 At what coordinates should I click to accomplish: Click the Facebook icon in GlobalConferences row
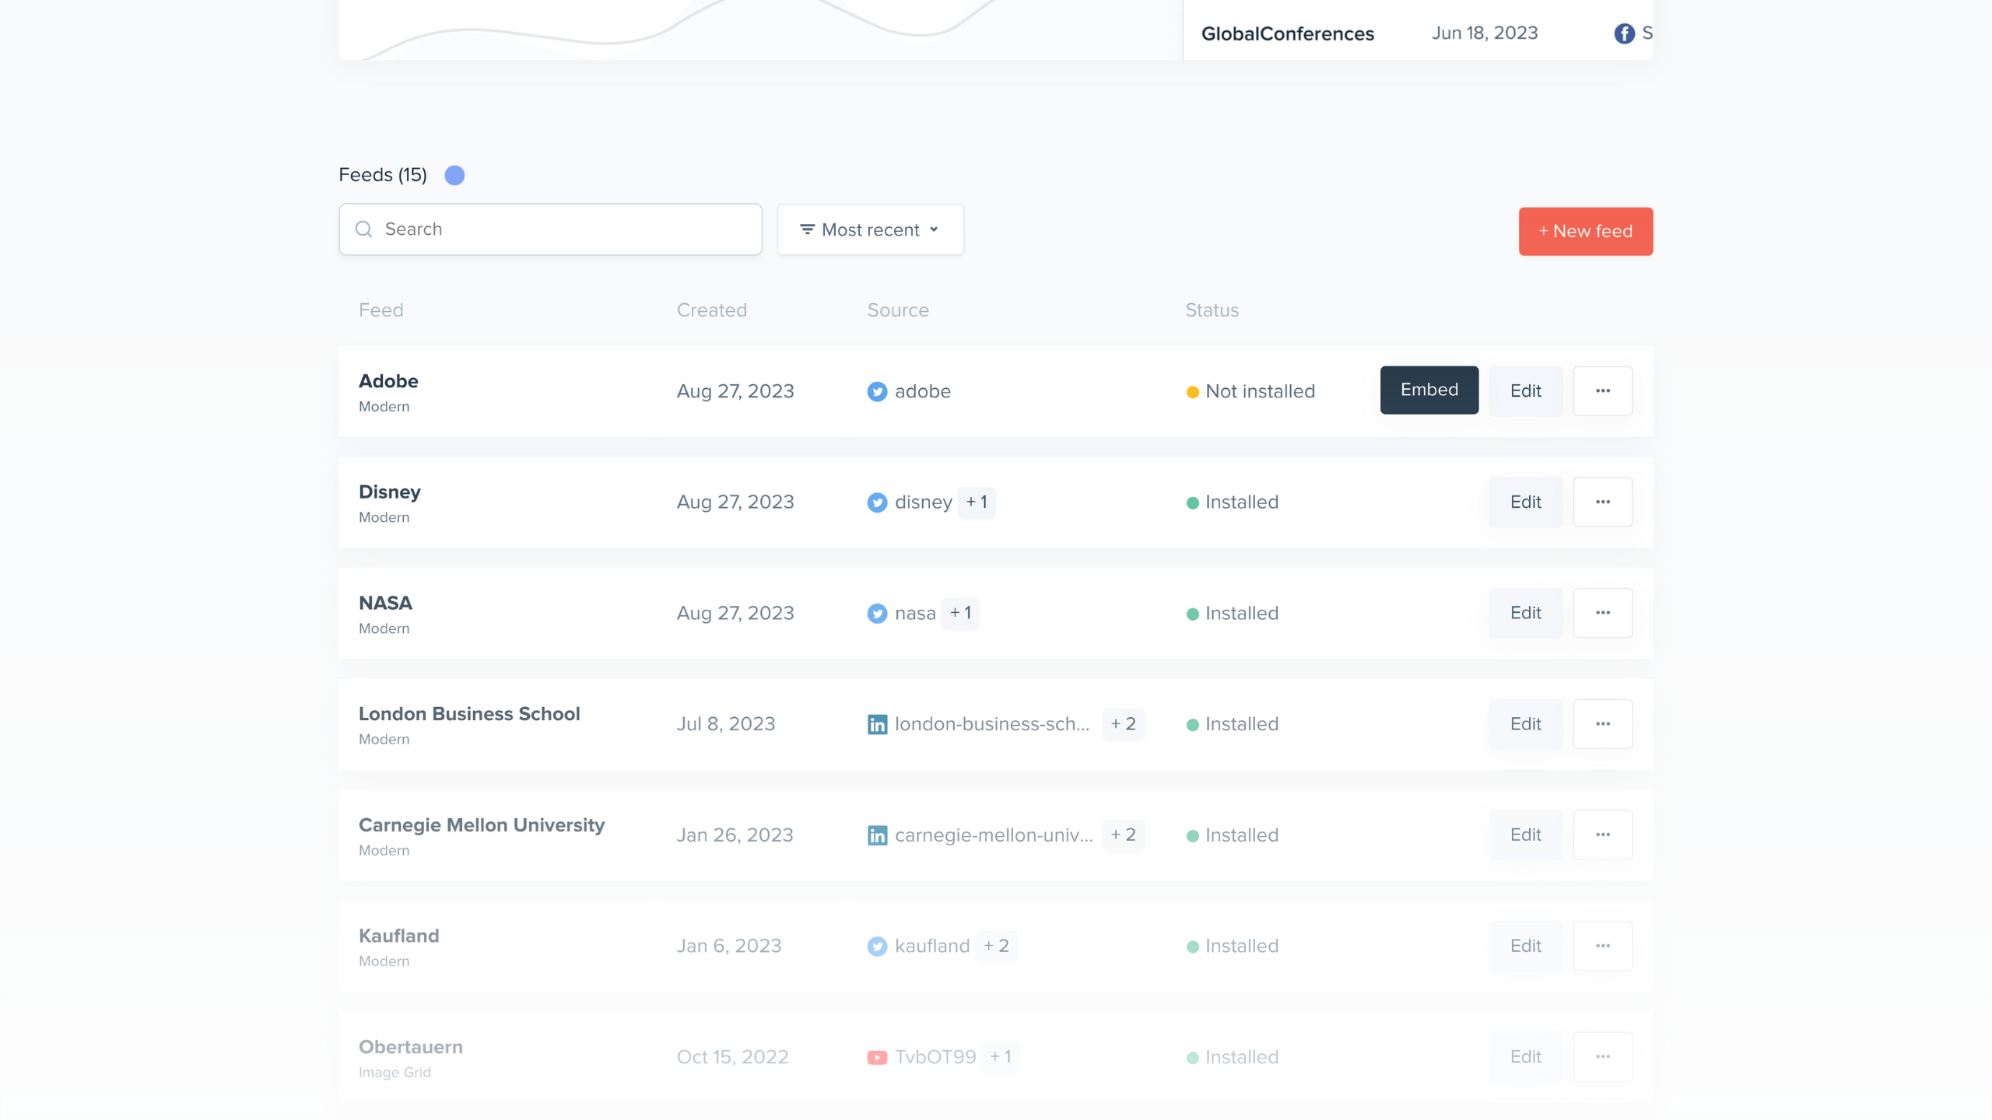(x=1624, y=33)
